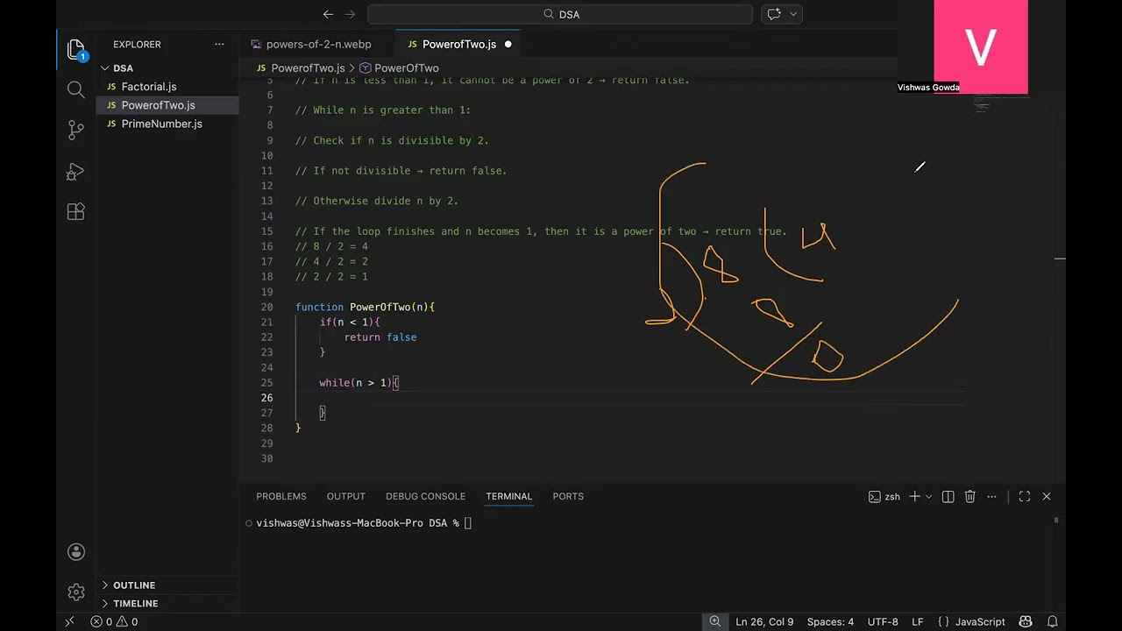The height and width of the screenshot is (631, 1122).
Task: Click the terminal scrollbar thumb
Action: click(x=1056, y=521)
